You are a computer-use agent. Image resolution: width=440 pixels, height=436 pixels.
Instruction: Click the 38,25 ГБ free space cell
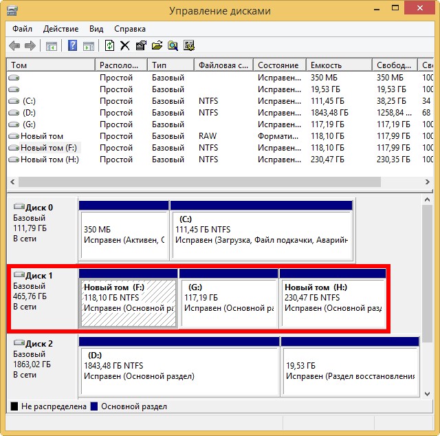(391, 101)
